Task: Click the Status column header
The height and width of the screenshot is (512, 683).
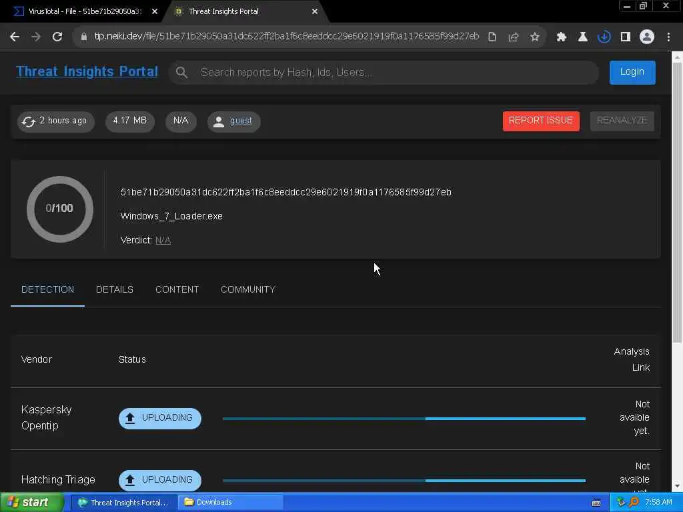Action: (132, 359)
